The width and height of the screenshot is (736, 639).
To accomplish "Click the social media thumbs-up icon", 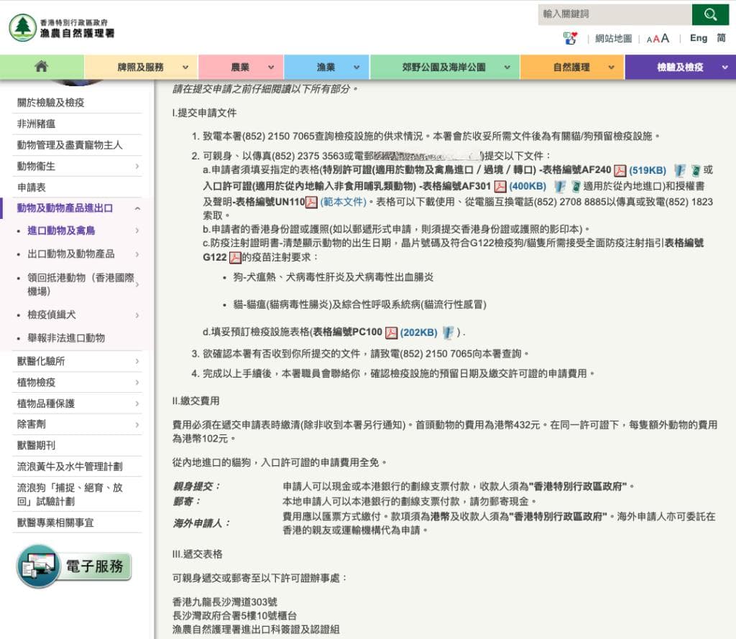I will click(x=570, y=39).
